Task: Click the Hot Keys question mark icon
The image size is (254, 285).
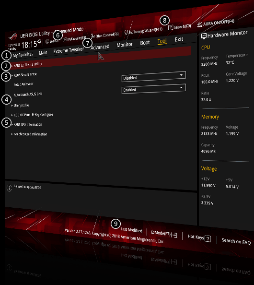Action: (208, 238)
